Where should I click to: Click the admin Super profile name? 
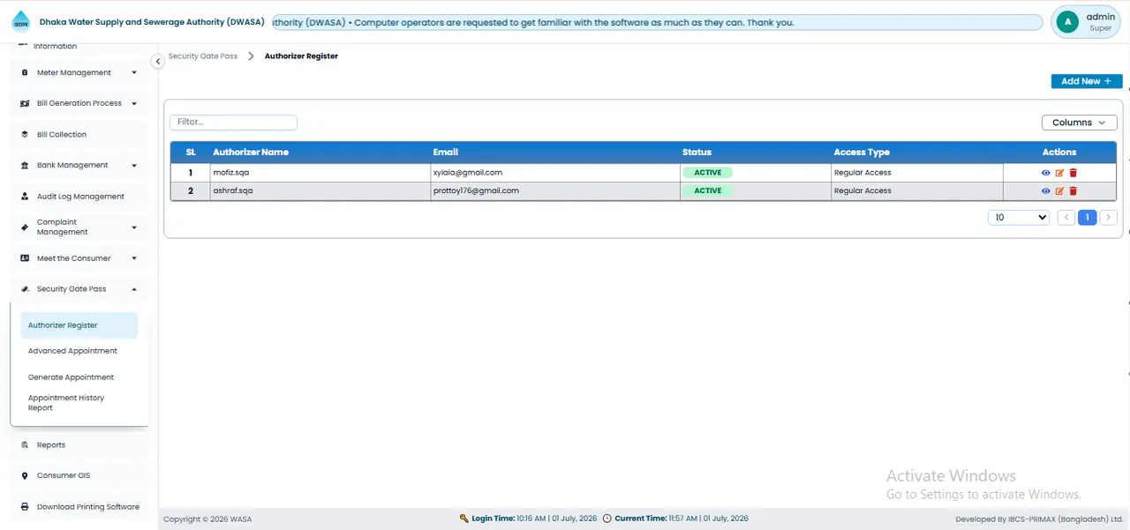(1101, 22)
